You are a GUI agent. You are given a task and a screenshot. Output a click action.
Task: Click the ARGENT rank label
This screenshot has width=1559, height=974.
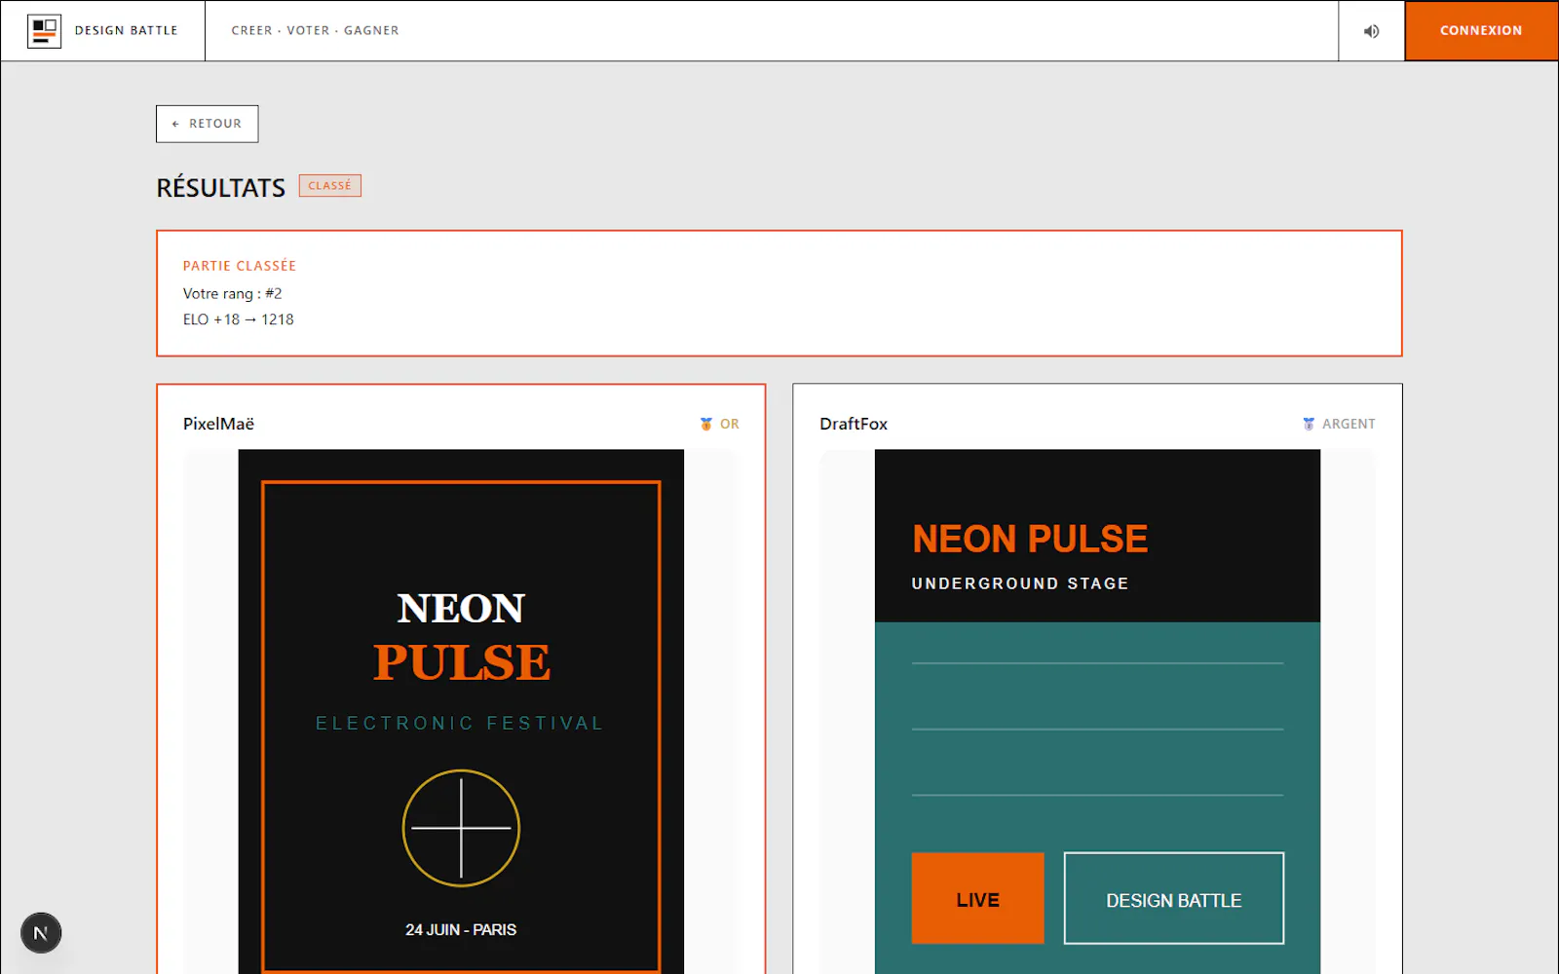point(1349,424)
